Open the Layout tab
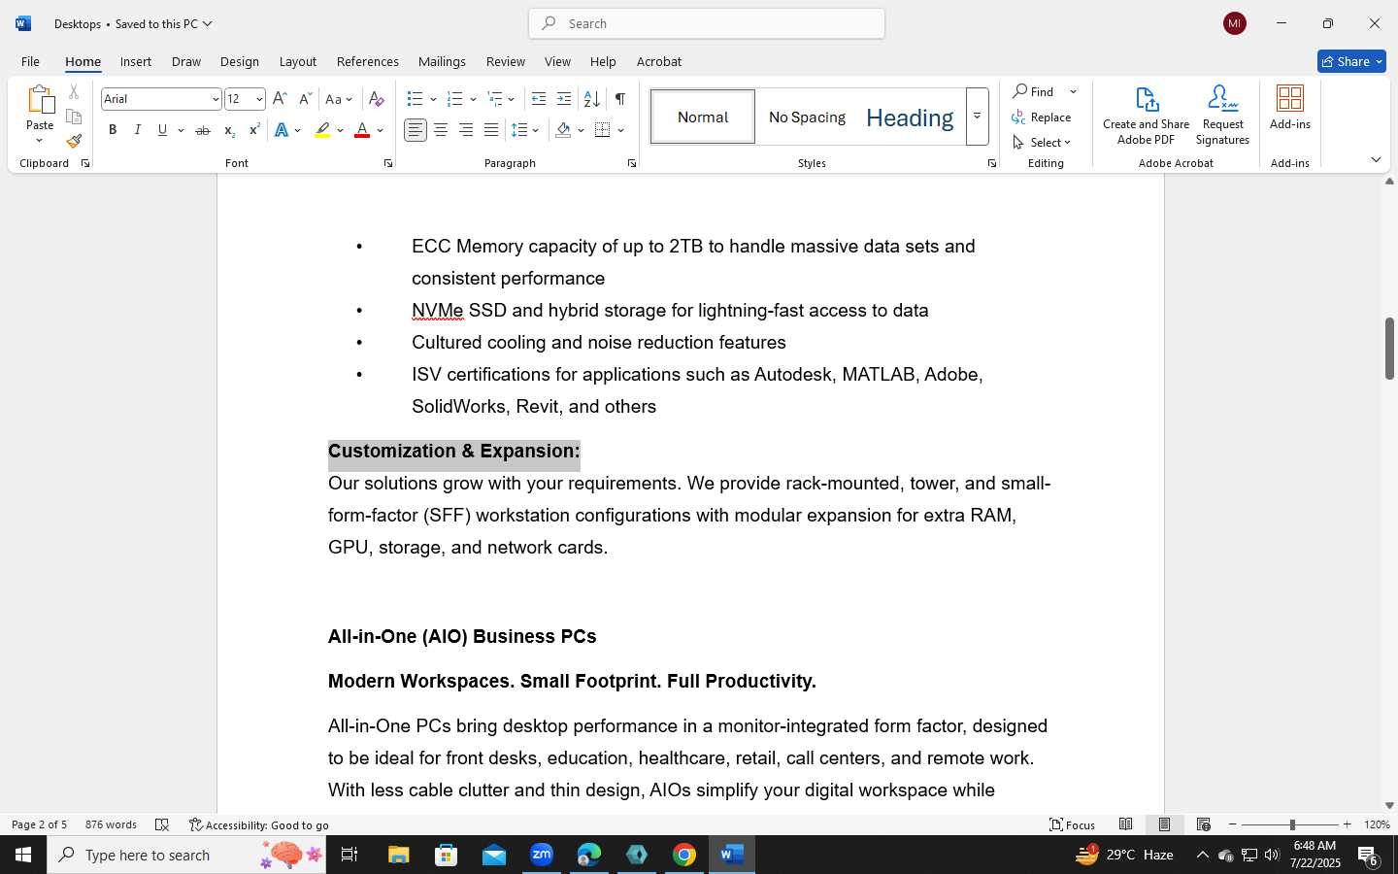 point(298,61)
